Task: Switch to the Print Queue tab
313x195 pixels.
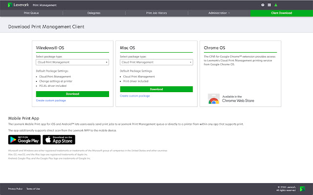Action: tap(31, 13)
